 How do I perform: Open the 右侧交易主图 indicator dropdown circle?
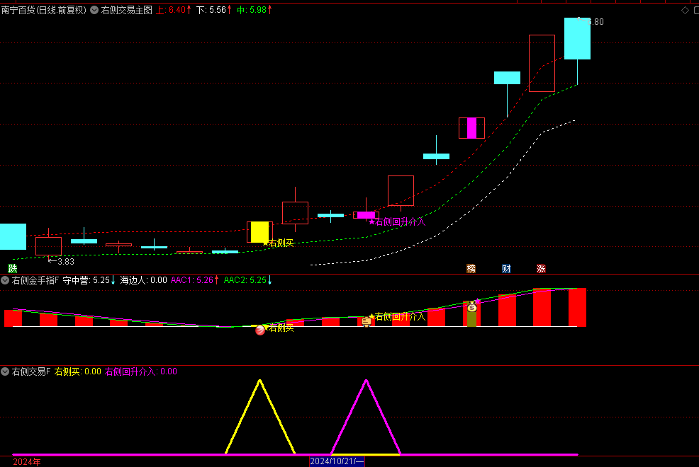click(94, 10)
